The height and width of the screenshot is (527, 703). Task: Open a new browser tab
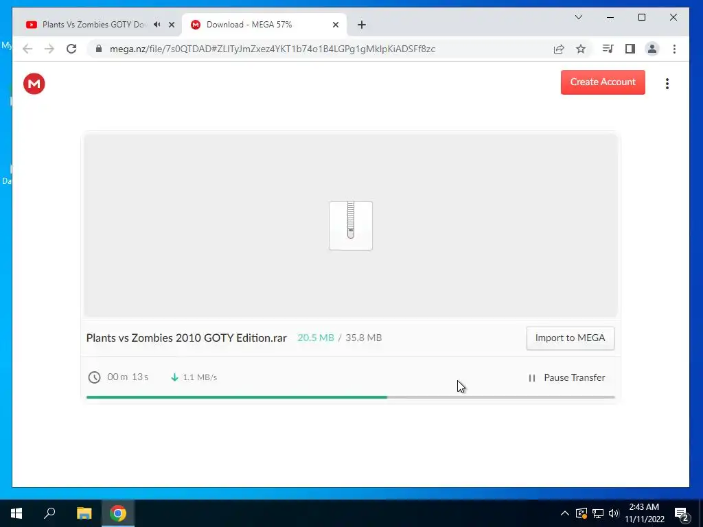tap(361, 25)
